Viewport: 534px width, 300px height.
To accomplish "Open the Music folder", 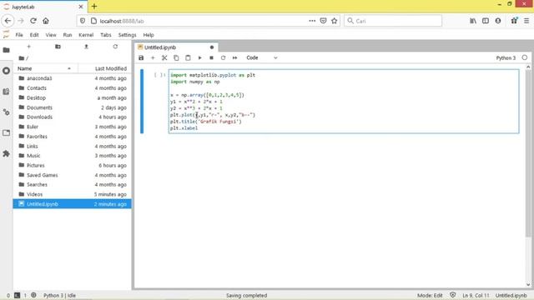I will [x=72, y=156].
